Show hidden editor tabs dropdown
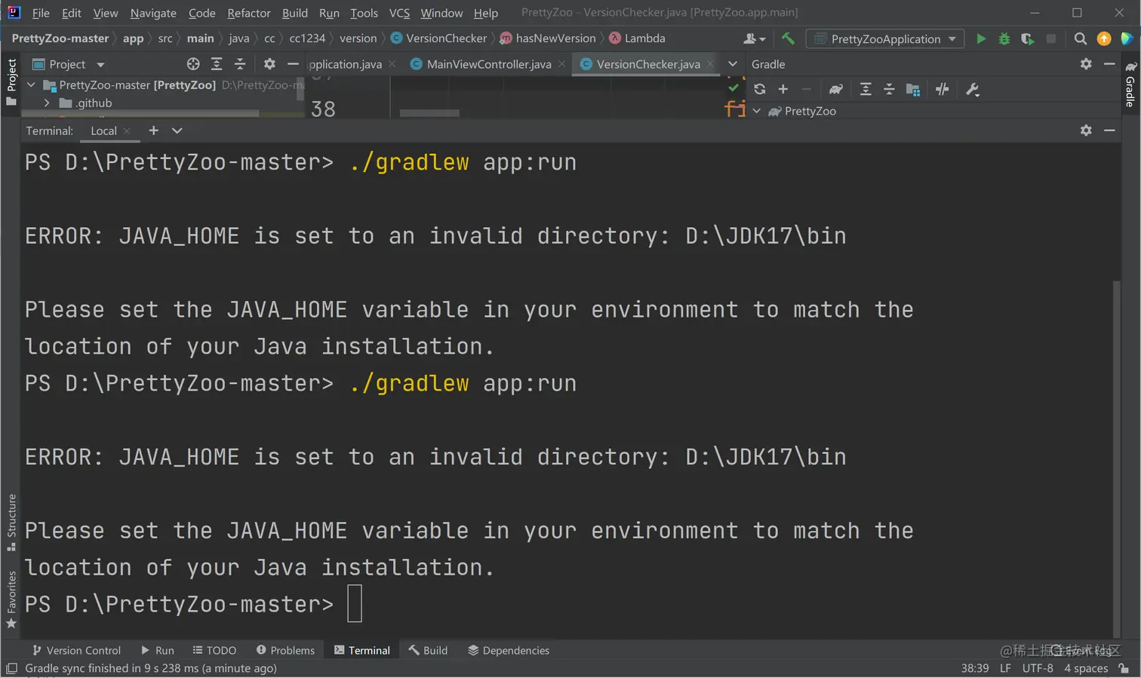 pyautogui.click(x=732, y=64)
